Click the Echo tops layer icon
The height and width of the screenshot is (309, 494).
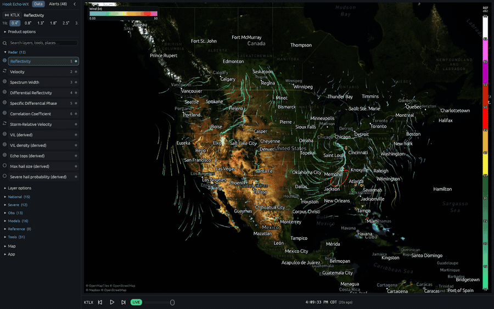pyautogui.click(x=4, y=155)
